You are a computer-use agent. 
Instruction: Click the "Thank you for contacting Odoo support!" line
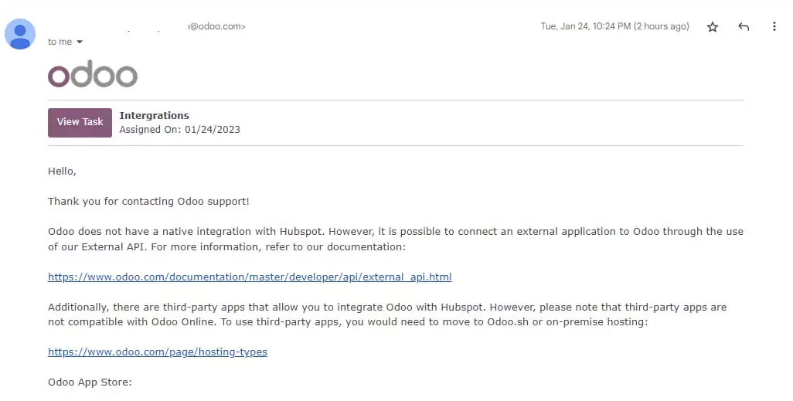click(148, 201)
